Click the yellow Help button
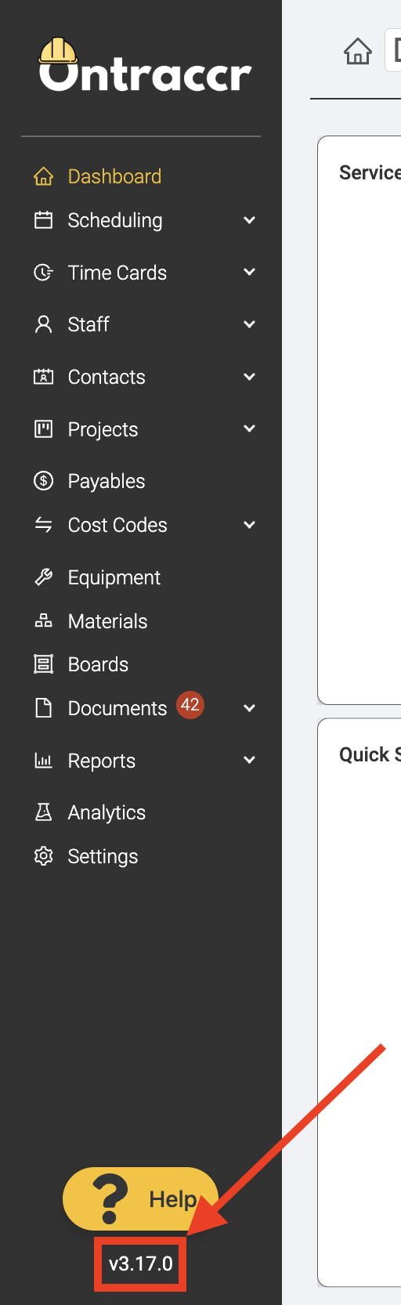Viewport: 401px width, 1305px height. (x=141, y=1199)
